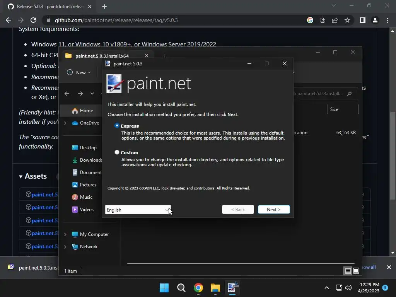
Task: Expand the My Computer tree node
Action: tap(65, 234)
